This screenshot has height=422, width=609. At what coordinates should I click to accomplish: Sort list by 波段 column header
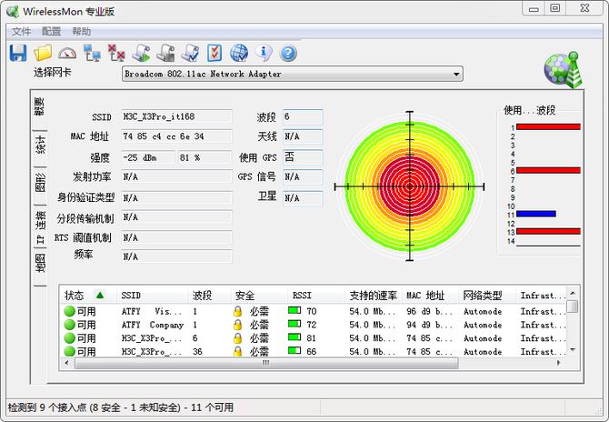coord(210,296)
